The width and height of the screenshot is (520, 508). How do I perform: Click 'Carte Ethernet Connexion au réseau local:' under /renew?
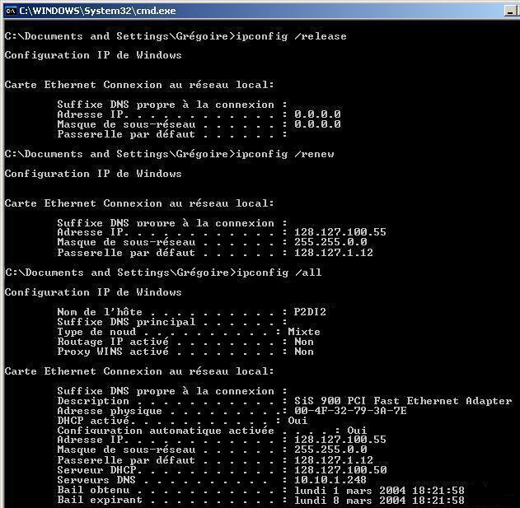(139, 203)
